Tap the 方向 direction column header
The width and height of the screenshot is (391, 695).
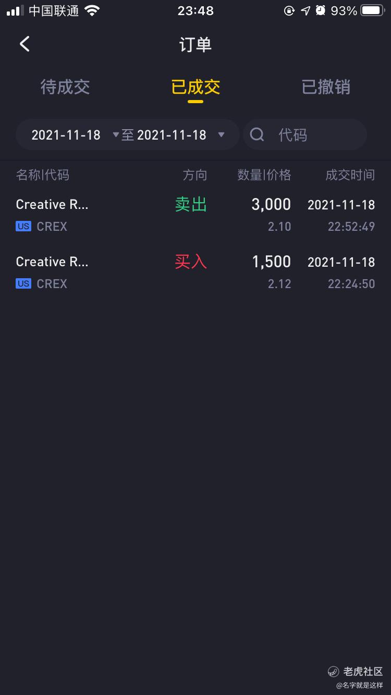point(195,175)
